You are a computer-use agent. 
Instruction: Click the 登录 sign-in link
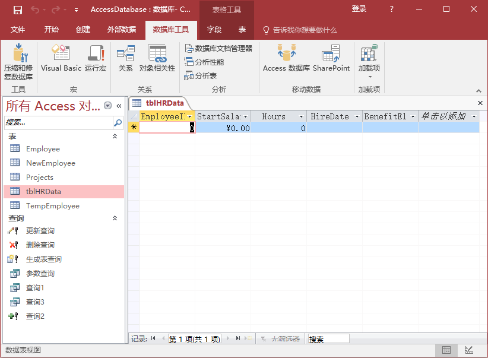point(359,9)
